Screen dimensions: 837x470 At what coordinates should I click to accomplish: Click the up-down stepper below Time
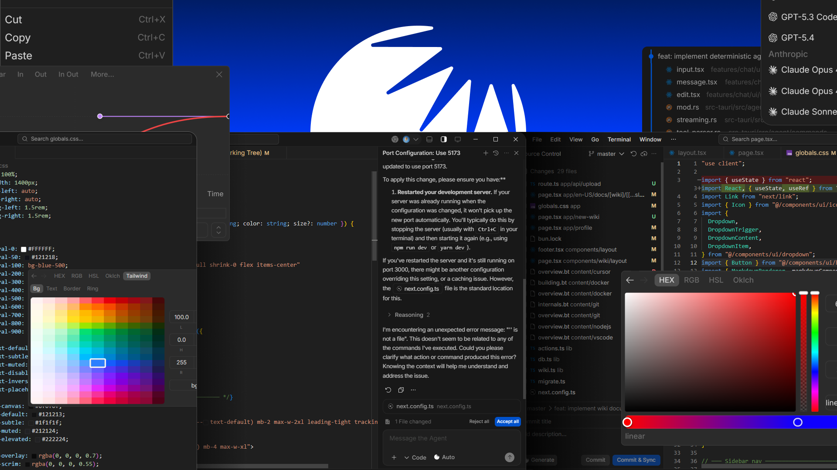click(218, 229)
